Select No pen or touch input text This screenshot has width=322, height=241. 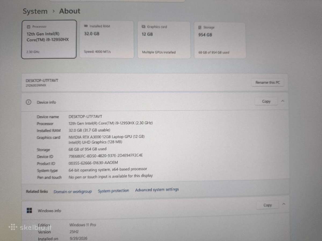(111, 176)
